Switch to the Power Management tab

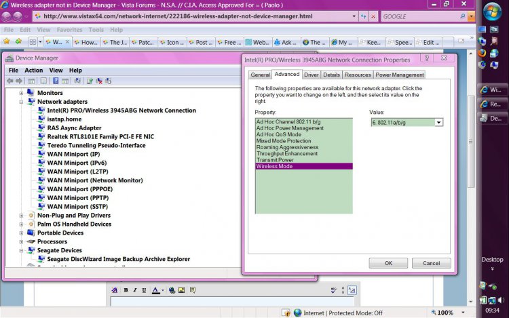(400, 75)
